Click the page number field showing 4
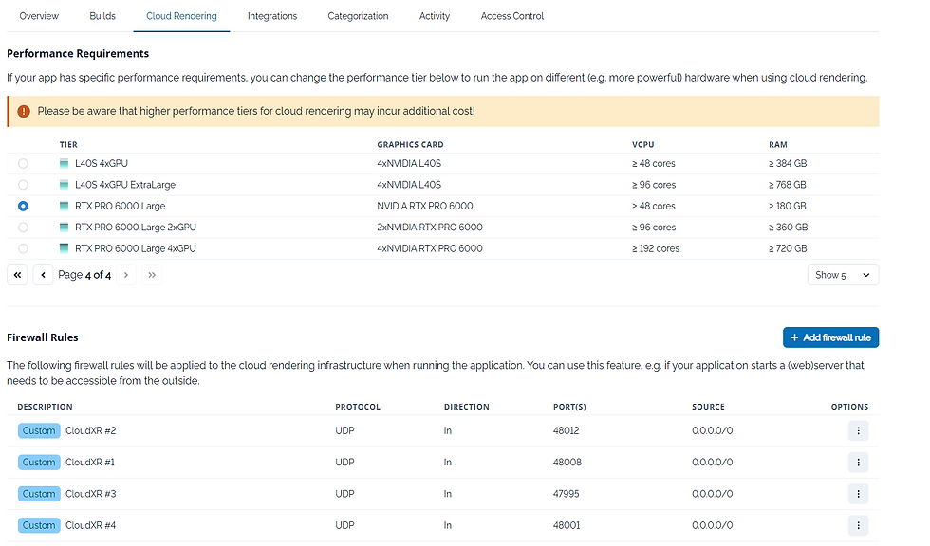 tap(84, 274)
